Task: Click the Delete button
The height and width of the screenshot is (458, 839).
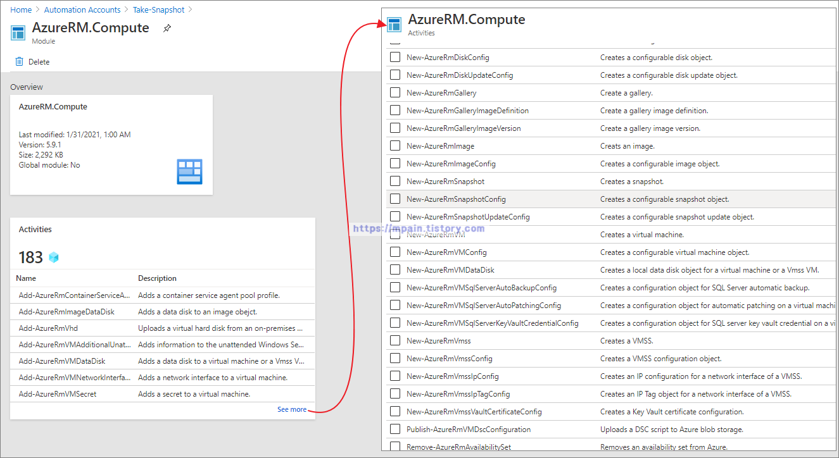Action: pyautogui.click(x=32, y=61)
